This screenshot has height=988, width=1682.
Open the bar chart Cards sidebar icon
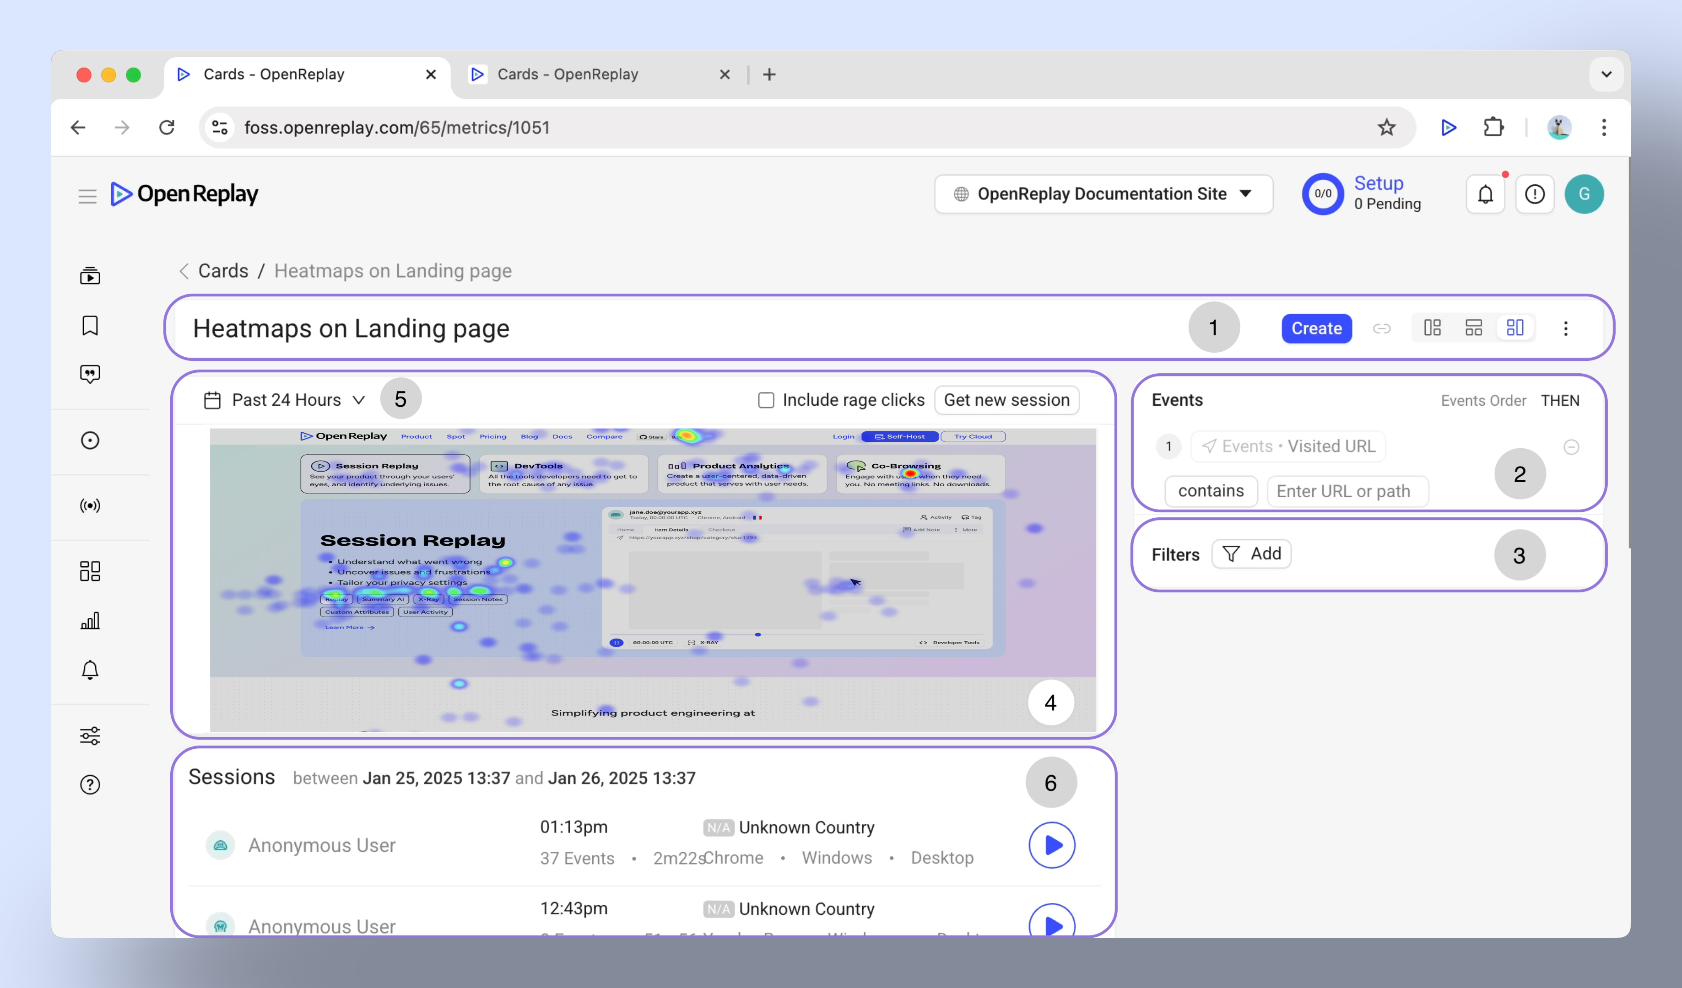coord(90,620)
